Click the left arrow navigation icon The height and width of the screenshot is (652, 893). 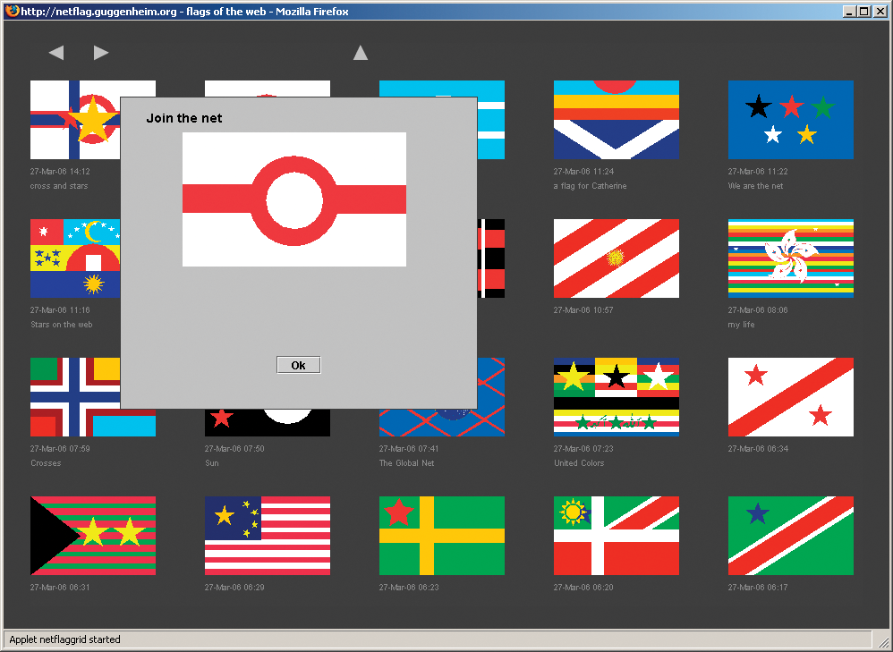tap(56, 53)
